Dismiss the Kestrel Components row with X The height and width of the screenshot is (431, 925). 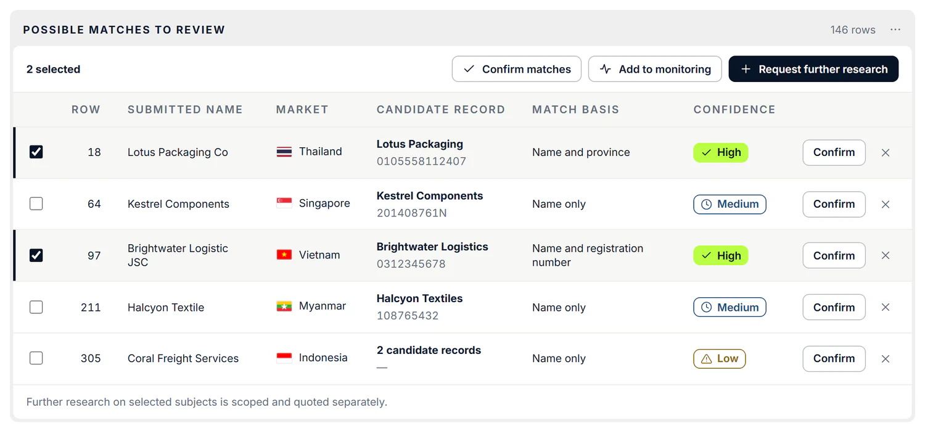[x=886, y=205]
